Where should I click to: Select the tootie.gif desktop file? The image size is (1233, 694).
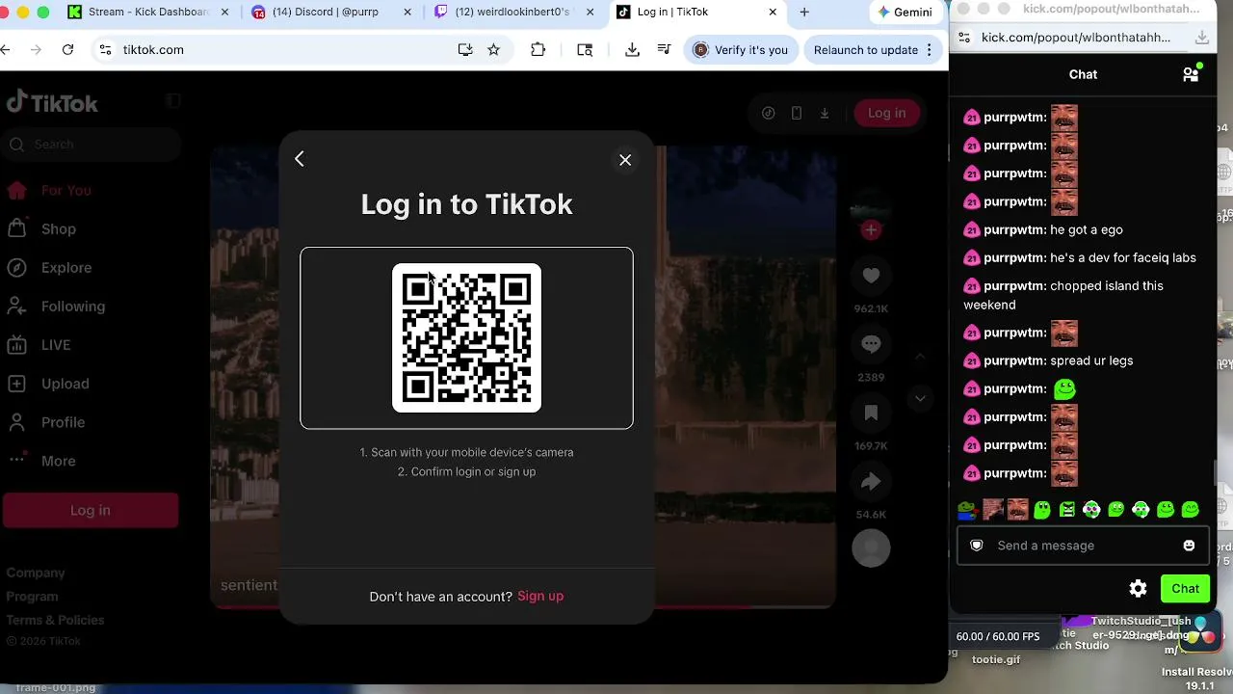[996, 659]
